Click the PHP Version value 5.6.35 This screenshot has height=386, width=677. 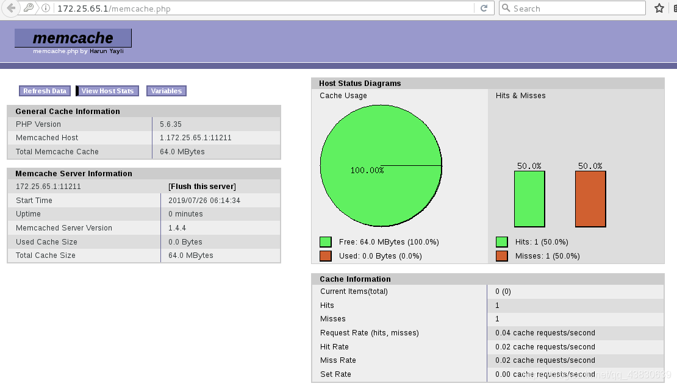pyautogui.click(x=171, y=124)
